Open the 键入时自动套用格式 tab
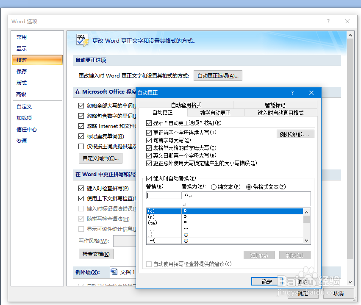The image size is (361, 305). click(x=280, y=113)
